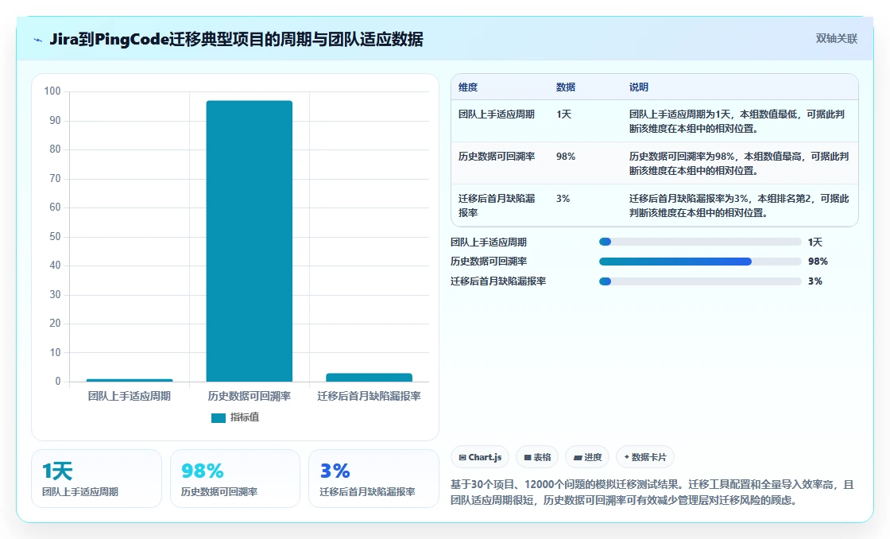890x539 pixels.
Task: Click the lightning icon beside the title
Action: tap(38, 40)
